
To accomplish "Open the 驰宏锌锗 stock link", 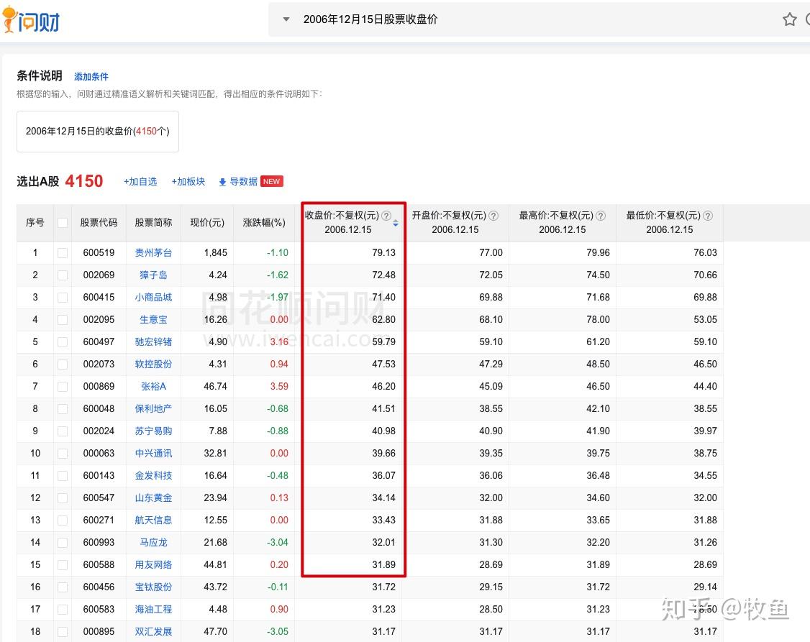I will 153,341.
